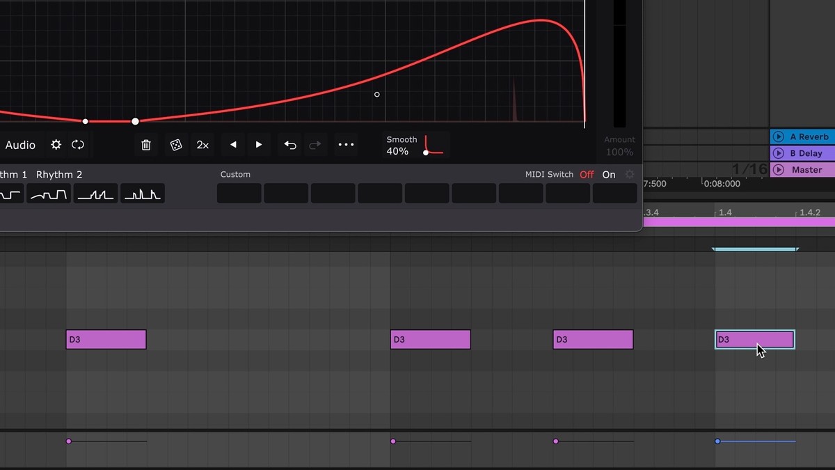Toggle the A Reverb track play button
This screenshot has width=835, height=470.
coord(779,137)
